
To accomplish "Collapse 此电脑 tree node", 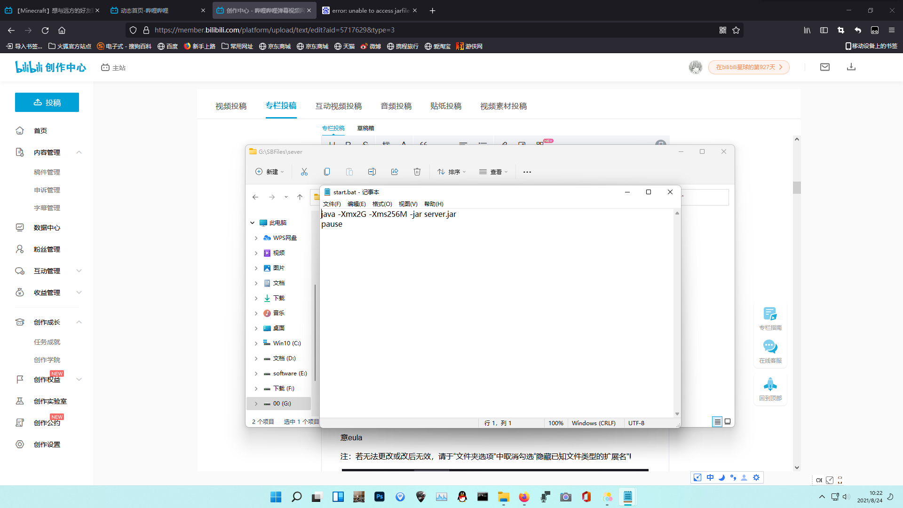I will point(253,223).
